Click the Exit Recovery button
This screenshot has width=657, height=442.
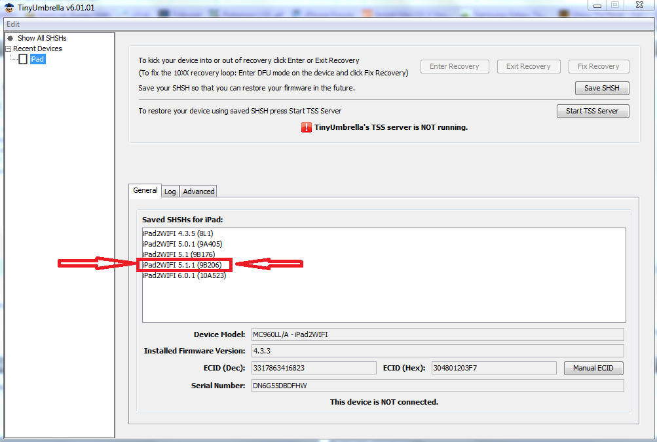529,66
